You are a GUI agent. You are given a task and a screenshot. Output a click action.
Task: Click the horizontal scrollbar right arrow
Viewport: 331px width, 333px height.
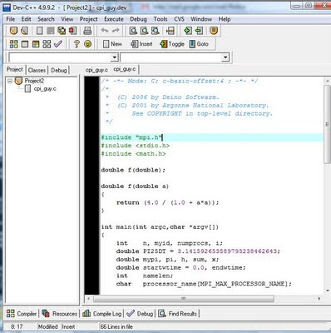[319, 299]
